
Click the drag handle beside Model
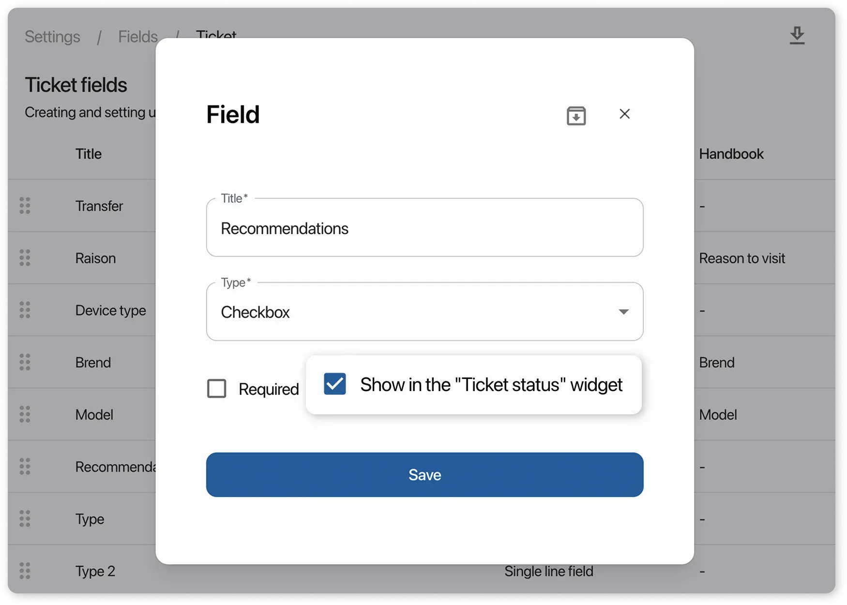tap(25, 414)
